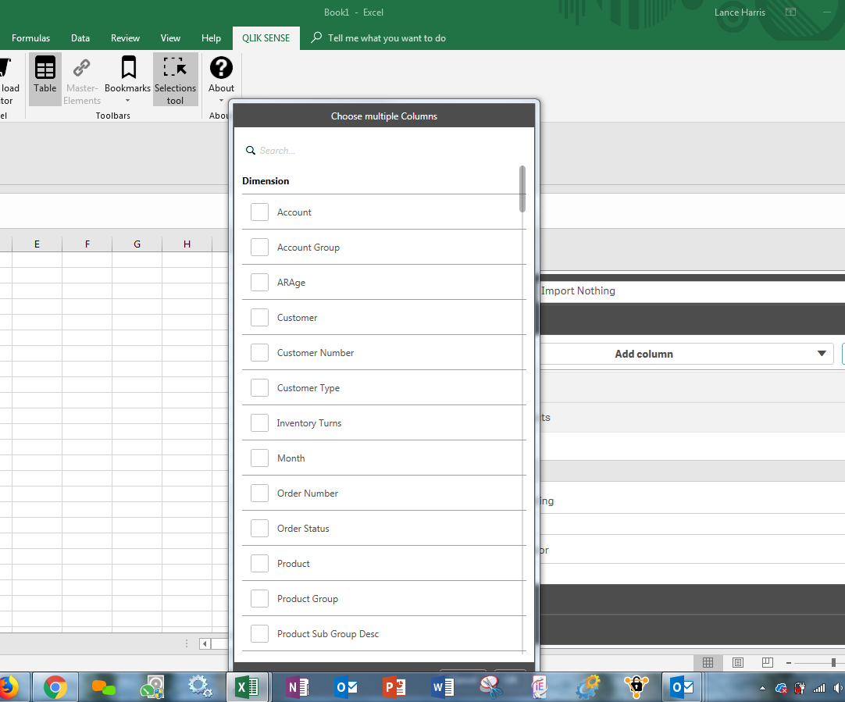
Task: Tick the Month checkbox
Action: (260, 458)
